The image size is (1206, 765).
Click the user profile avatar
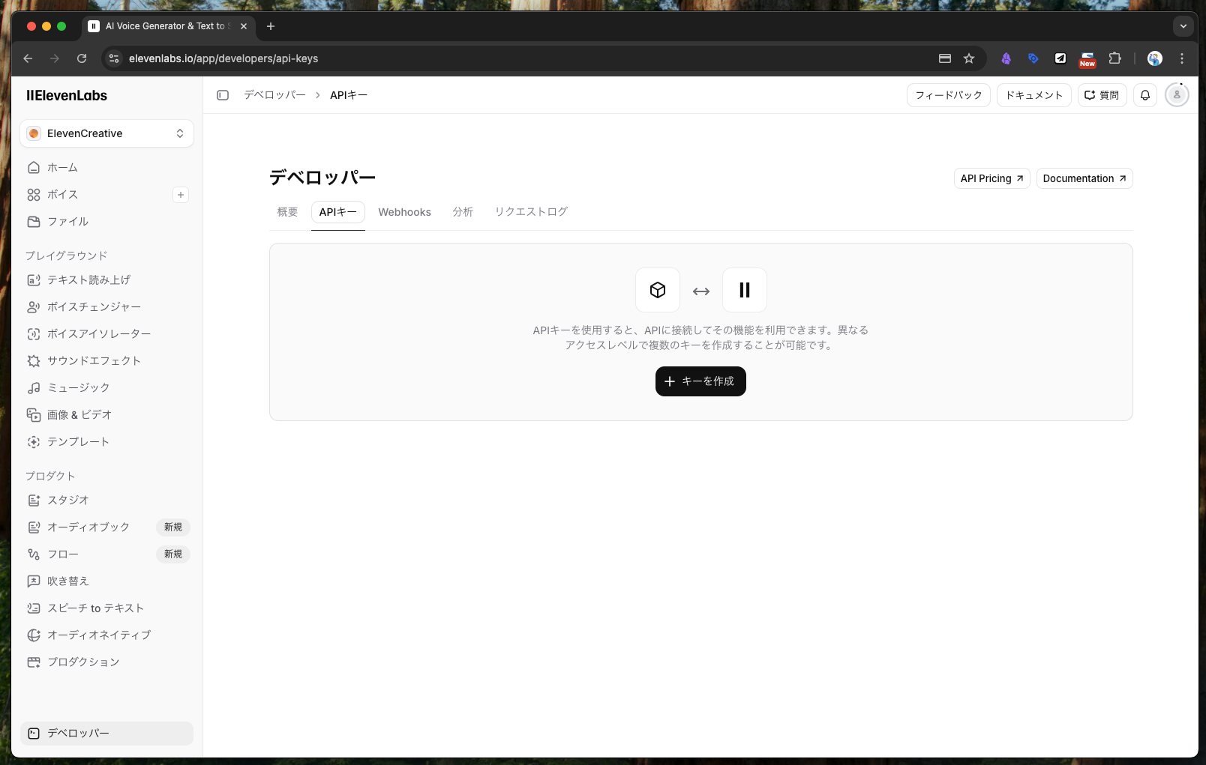[x=1177, y=95]
